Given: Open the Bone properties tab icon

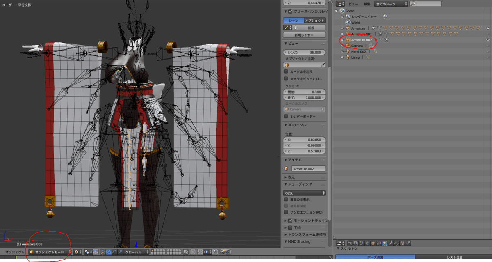Looking at the screenshot, I should coord(391,244).
